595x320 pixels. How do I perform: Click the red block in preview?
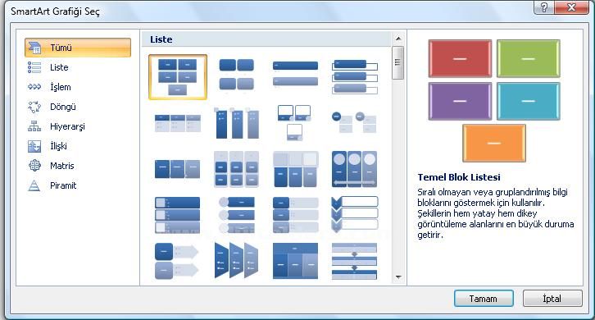pos(460,58)
